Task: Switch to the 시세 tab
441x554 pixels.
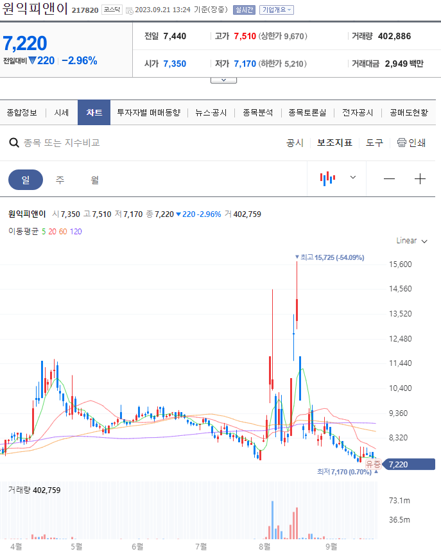Action: pyautogui.click(x=62, y=112)
